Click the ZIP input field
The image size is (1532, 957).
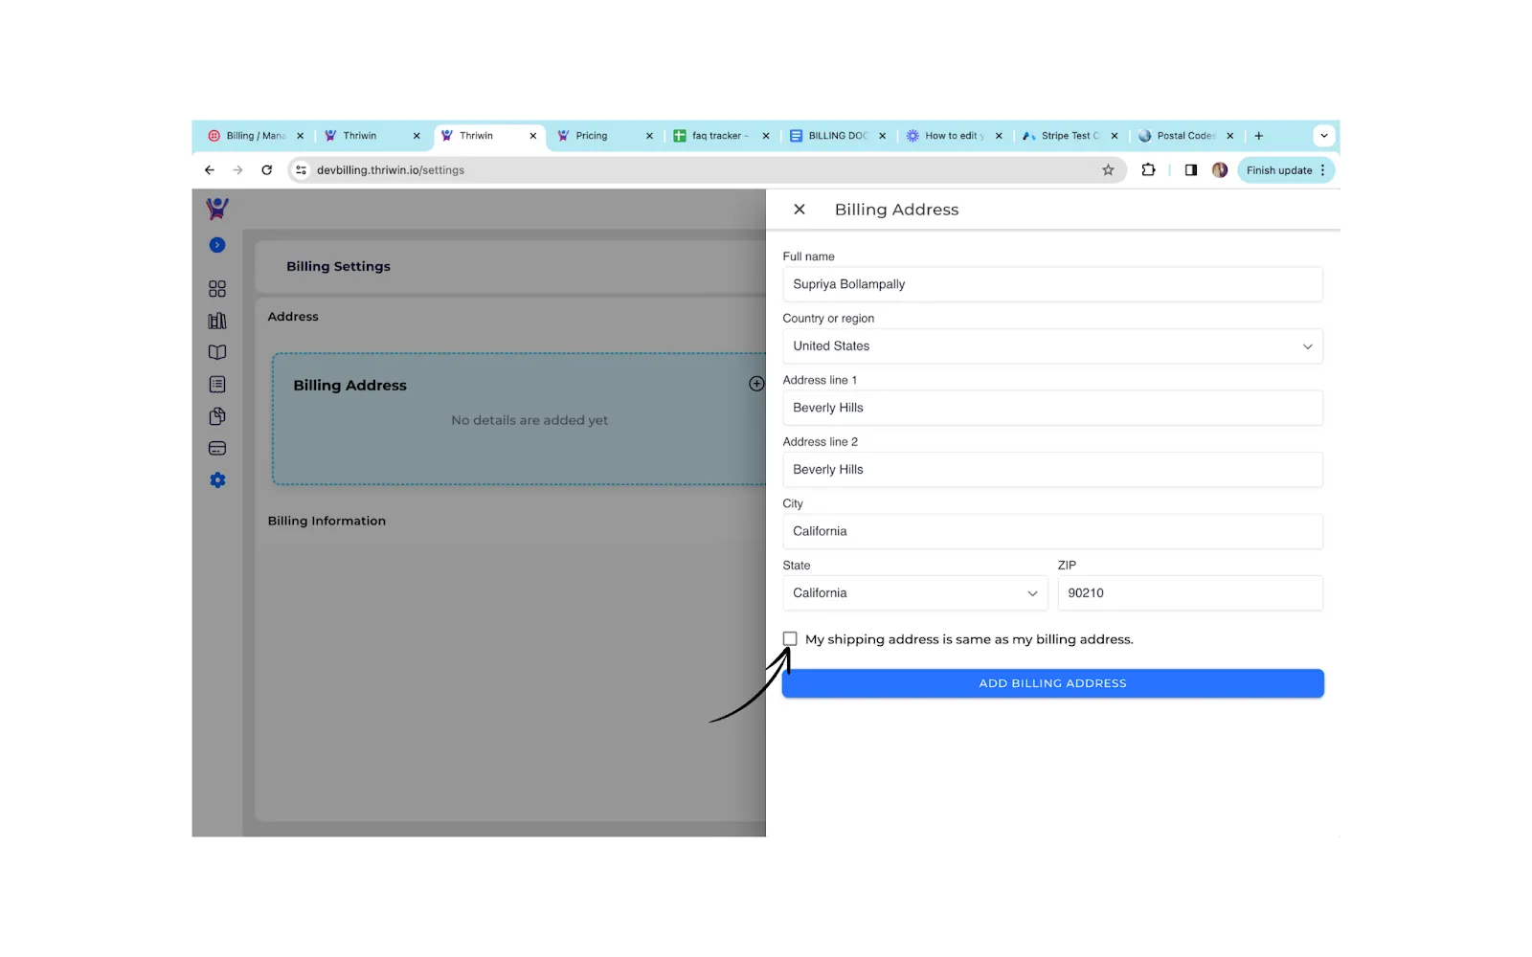[1190, 593]
